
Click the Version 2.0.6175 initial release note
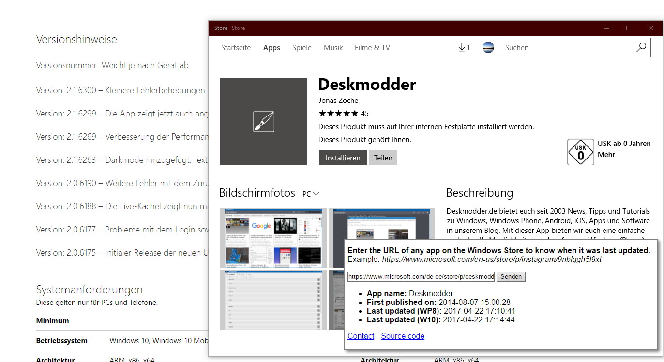point(122,253)
